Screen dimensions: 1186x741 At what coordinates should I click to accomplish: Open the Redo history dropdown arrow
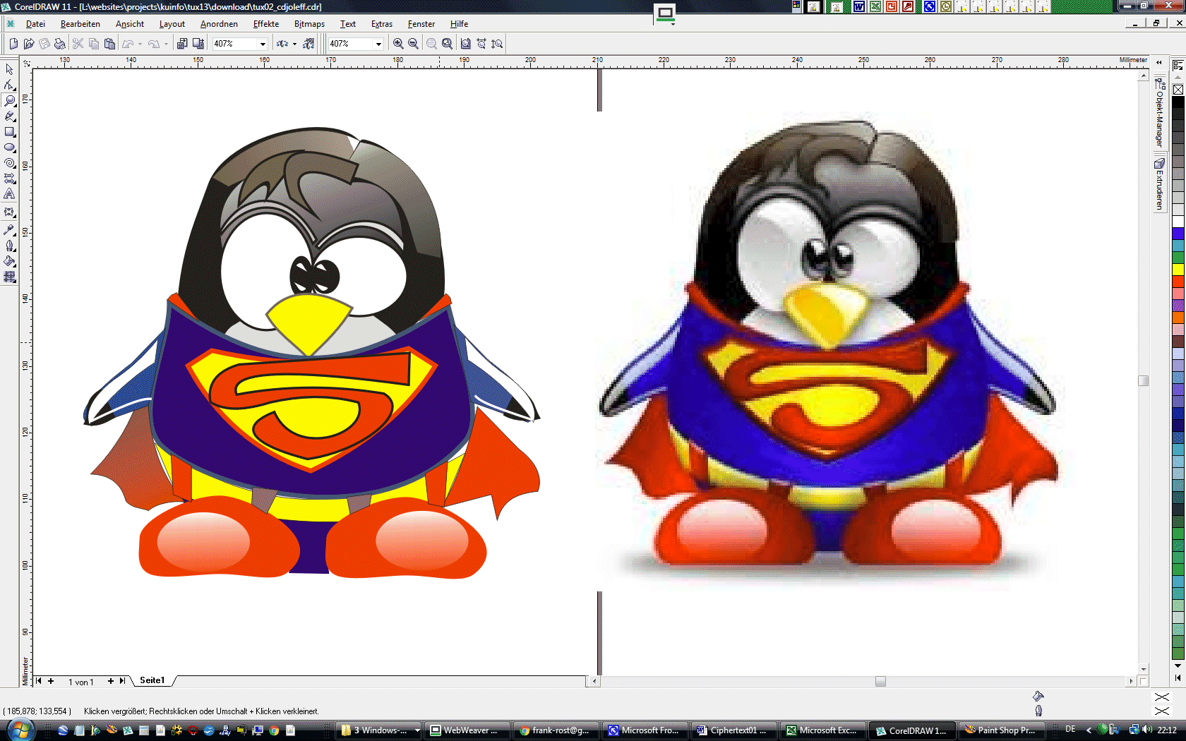pos(166,44)
